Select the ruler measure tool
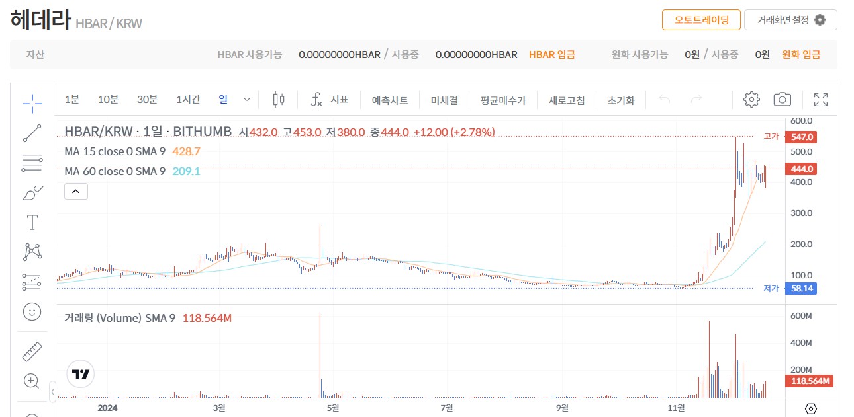 (32, 352)
